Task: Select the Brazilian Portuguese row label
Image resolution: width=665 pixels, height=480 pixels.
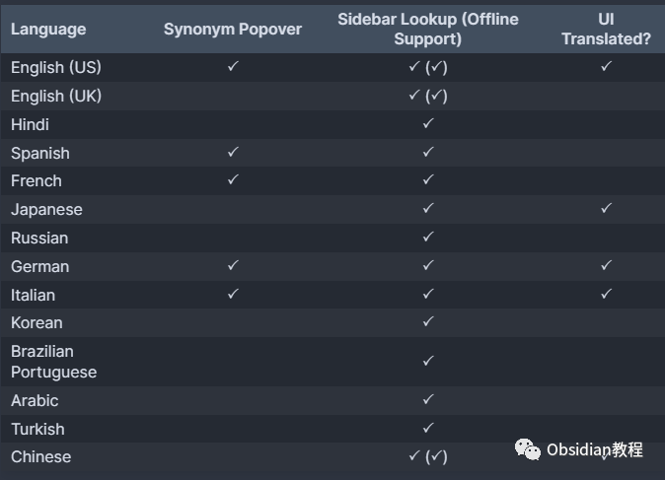Action: tap(54, 362)
